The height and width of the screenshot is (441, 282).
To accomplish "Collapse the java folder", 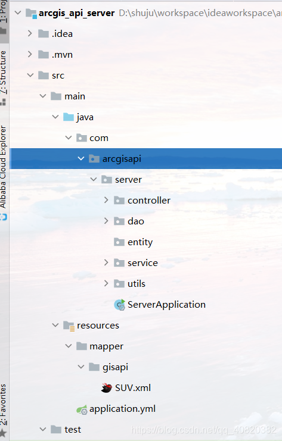I will 56,117.
